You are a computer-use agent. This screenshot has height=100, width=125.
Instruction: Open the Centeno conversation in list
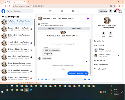[x=17, y=29]
